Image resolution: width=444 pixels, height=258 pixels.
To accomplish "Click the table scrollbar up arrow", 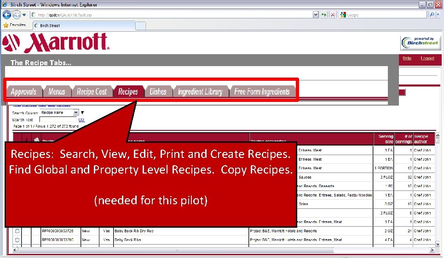I will (438, 136).
